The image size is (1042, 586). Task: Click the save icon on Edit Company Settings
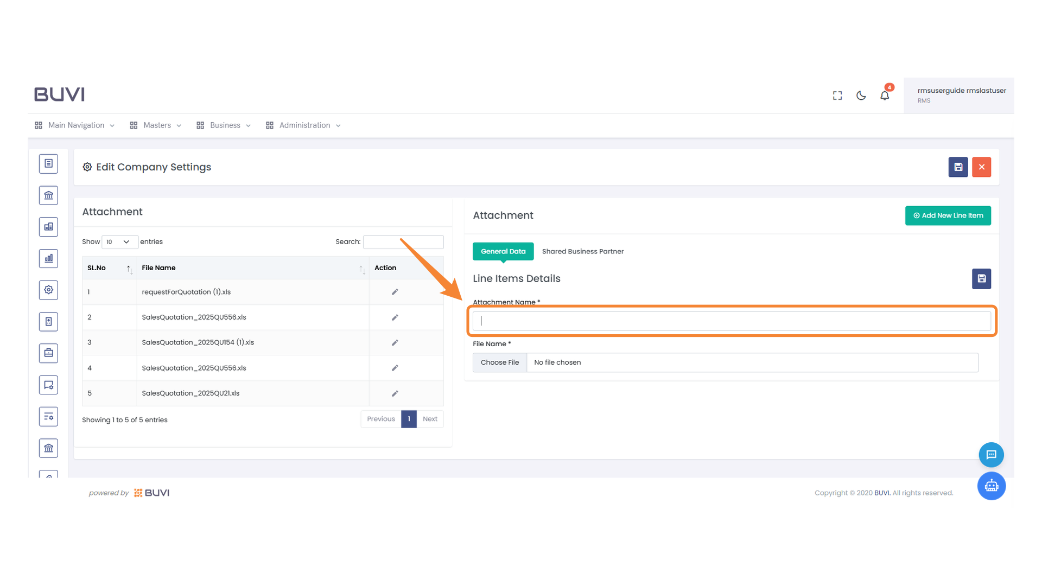click(x=958, y=167)
